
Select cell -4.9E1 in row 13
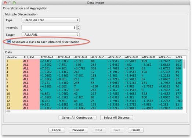pos(150,104)
